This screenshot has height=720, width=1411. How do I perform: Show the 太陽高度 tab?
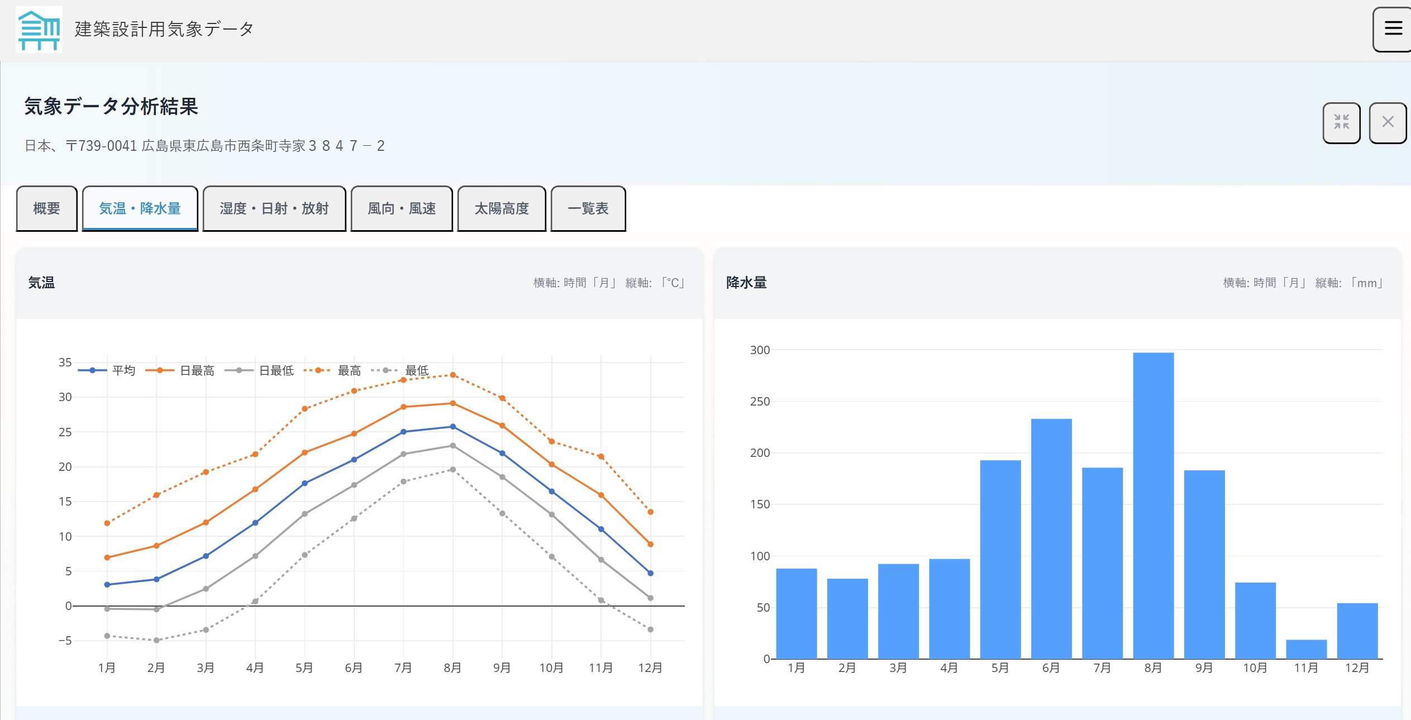[501, 208]
